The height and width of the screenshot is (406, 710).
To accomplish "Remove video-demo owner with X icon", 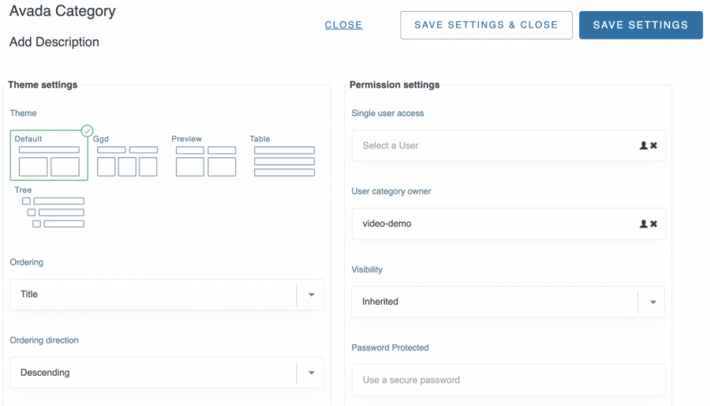I will [x=654, y=224].
